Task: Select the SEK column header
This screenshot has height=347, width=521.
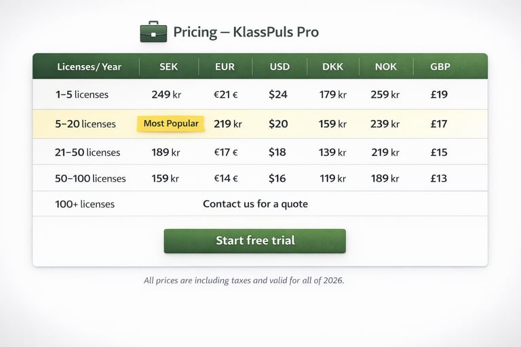Action: coord(169,66)
